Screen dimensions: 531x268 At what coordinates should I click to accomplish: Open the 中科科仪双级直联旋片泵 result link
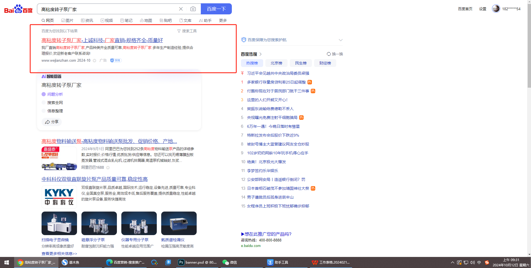tap(94, 179)
